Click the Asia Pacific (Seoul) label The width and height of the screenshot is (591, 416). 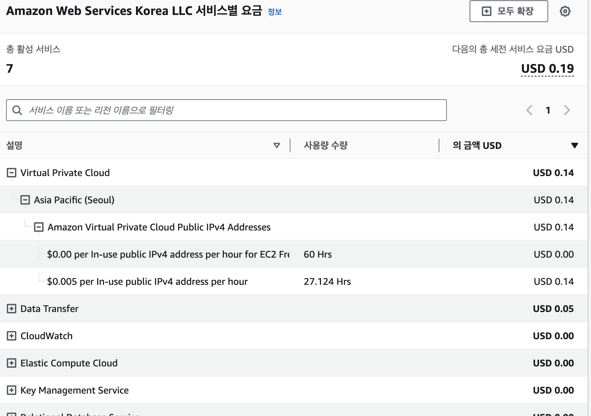(74, 200)
